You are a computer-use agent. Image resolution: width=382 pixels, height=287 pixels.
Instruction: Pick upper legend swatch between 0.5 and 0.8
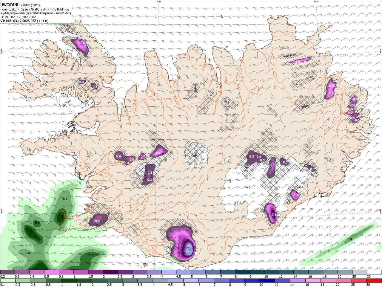tap(51, 272)
